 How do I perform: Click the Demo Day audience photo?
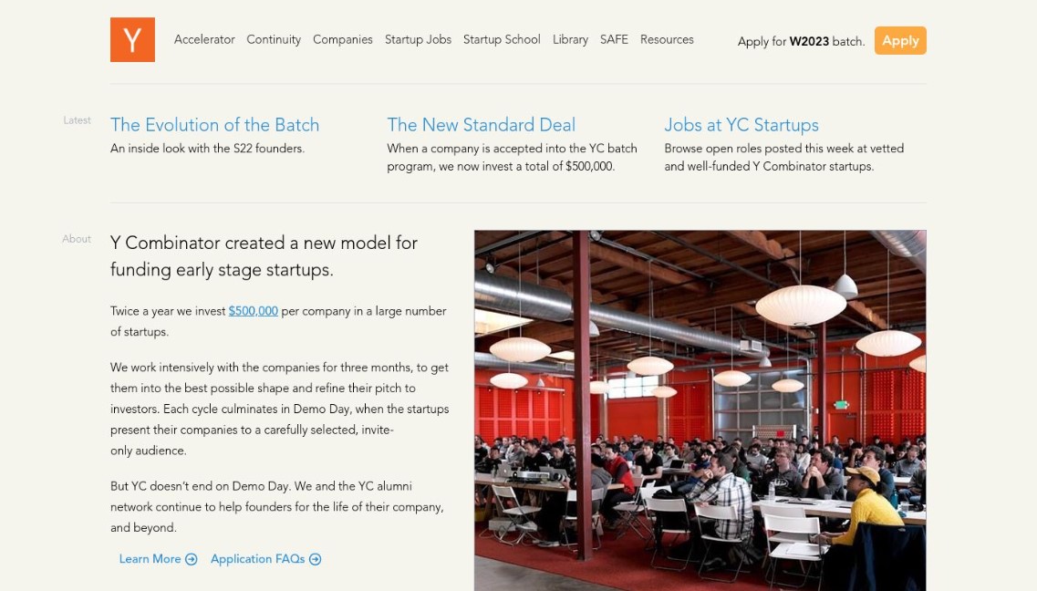(700, 410)
